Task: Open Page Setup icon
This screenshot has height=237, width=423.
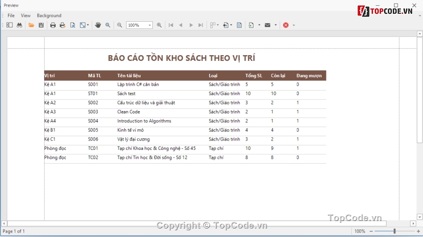Action: pyautogui.click(x=73, y=25)
